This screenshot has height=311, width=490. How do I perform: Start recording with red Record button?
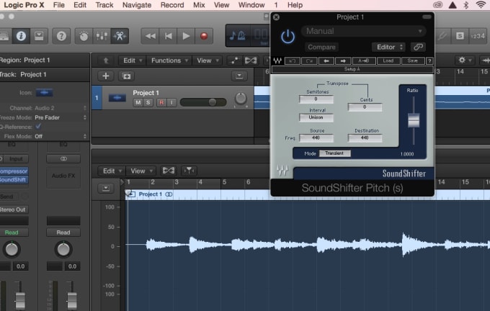pos(204,36)
